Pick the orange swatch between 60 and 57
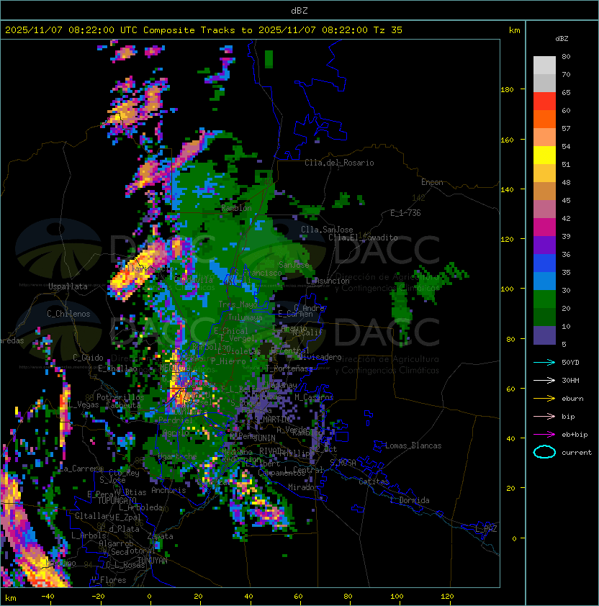Viewport: 599px width, 606px height. (544, 119)
